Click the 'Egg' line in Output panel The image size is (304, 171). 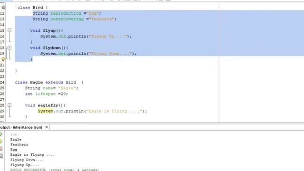click(14, 150)
